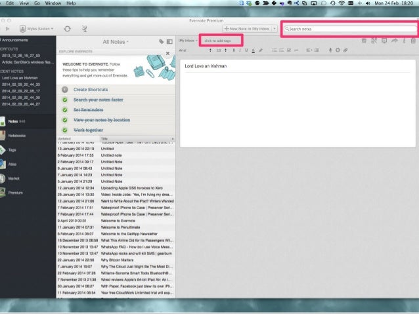Open the activity satellite dish icon

click(x=85, y=29)
